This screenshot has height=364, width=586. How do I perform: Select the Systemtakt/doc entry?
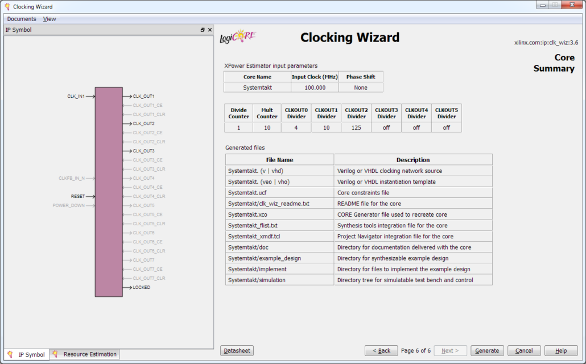tap(248, 247)
